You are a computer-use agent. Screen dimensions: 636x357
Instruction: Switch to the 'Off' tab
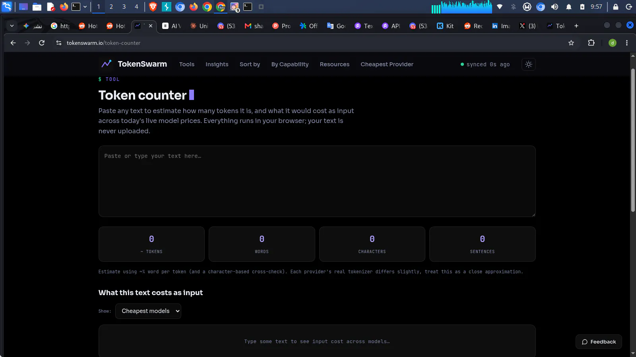coord(309,26)
